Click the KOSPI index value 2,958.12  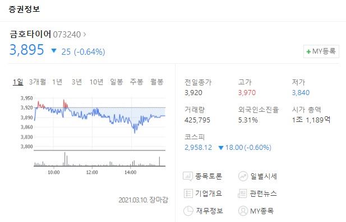click(x=198, y=148)
